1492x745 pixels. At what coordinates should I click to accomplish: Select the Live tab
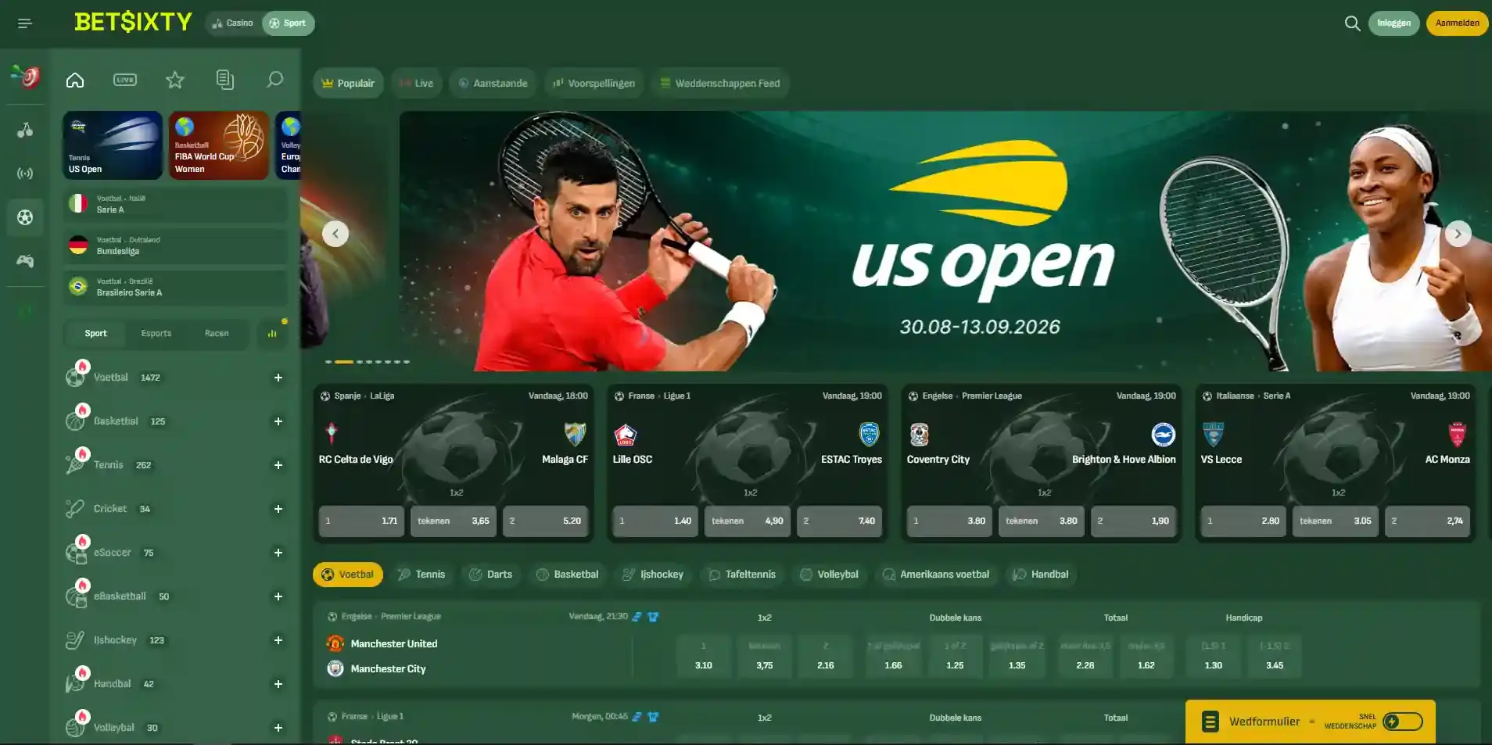pos(417,83)
